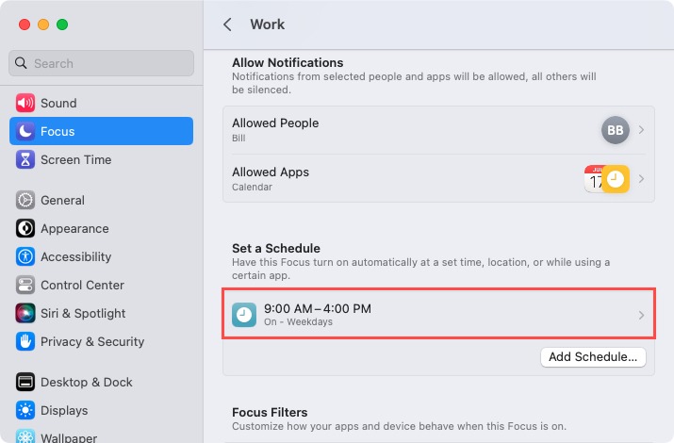
Task: Click the Add Schedule button
Action: pos(593,357)
